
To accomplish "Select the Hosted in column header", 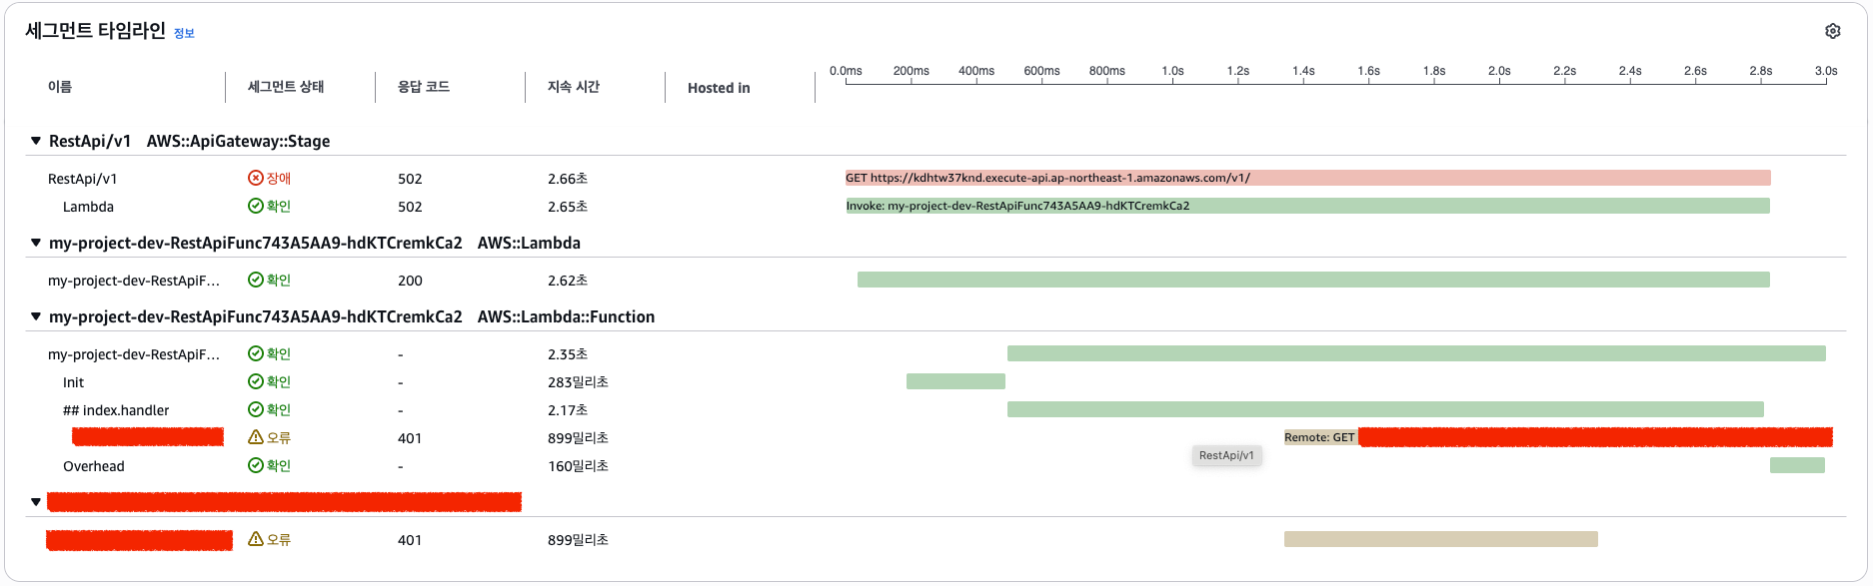I will click(719, 88).
